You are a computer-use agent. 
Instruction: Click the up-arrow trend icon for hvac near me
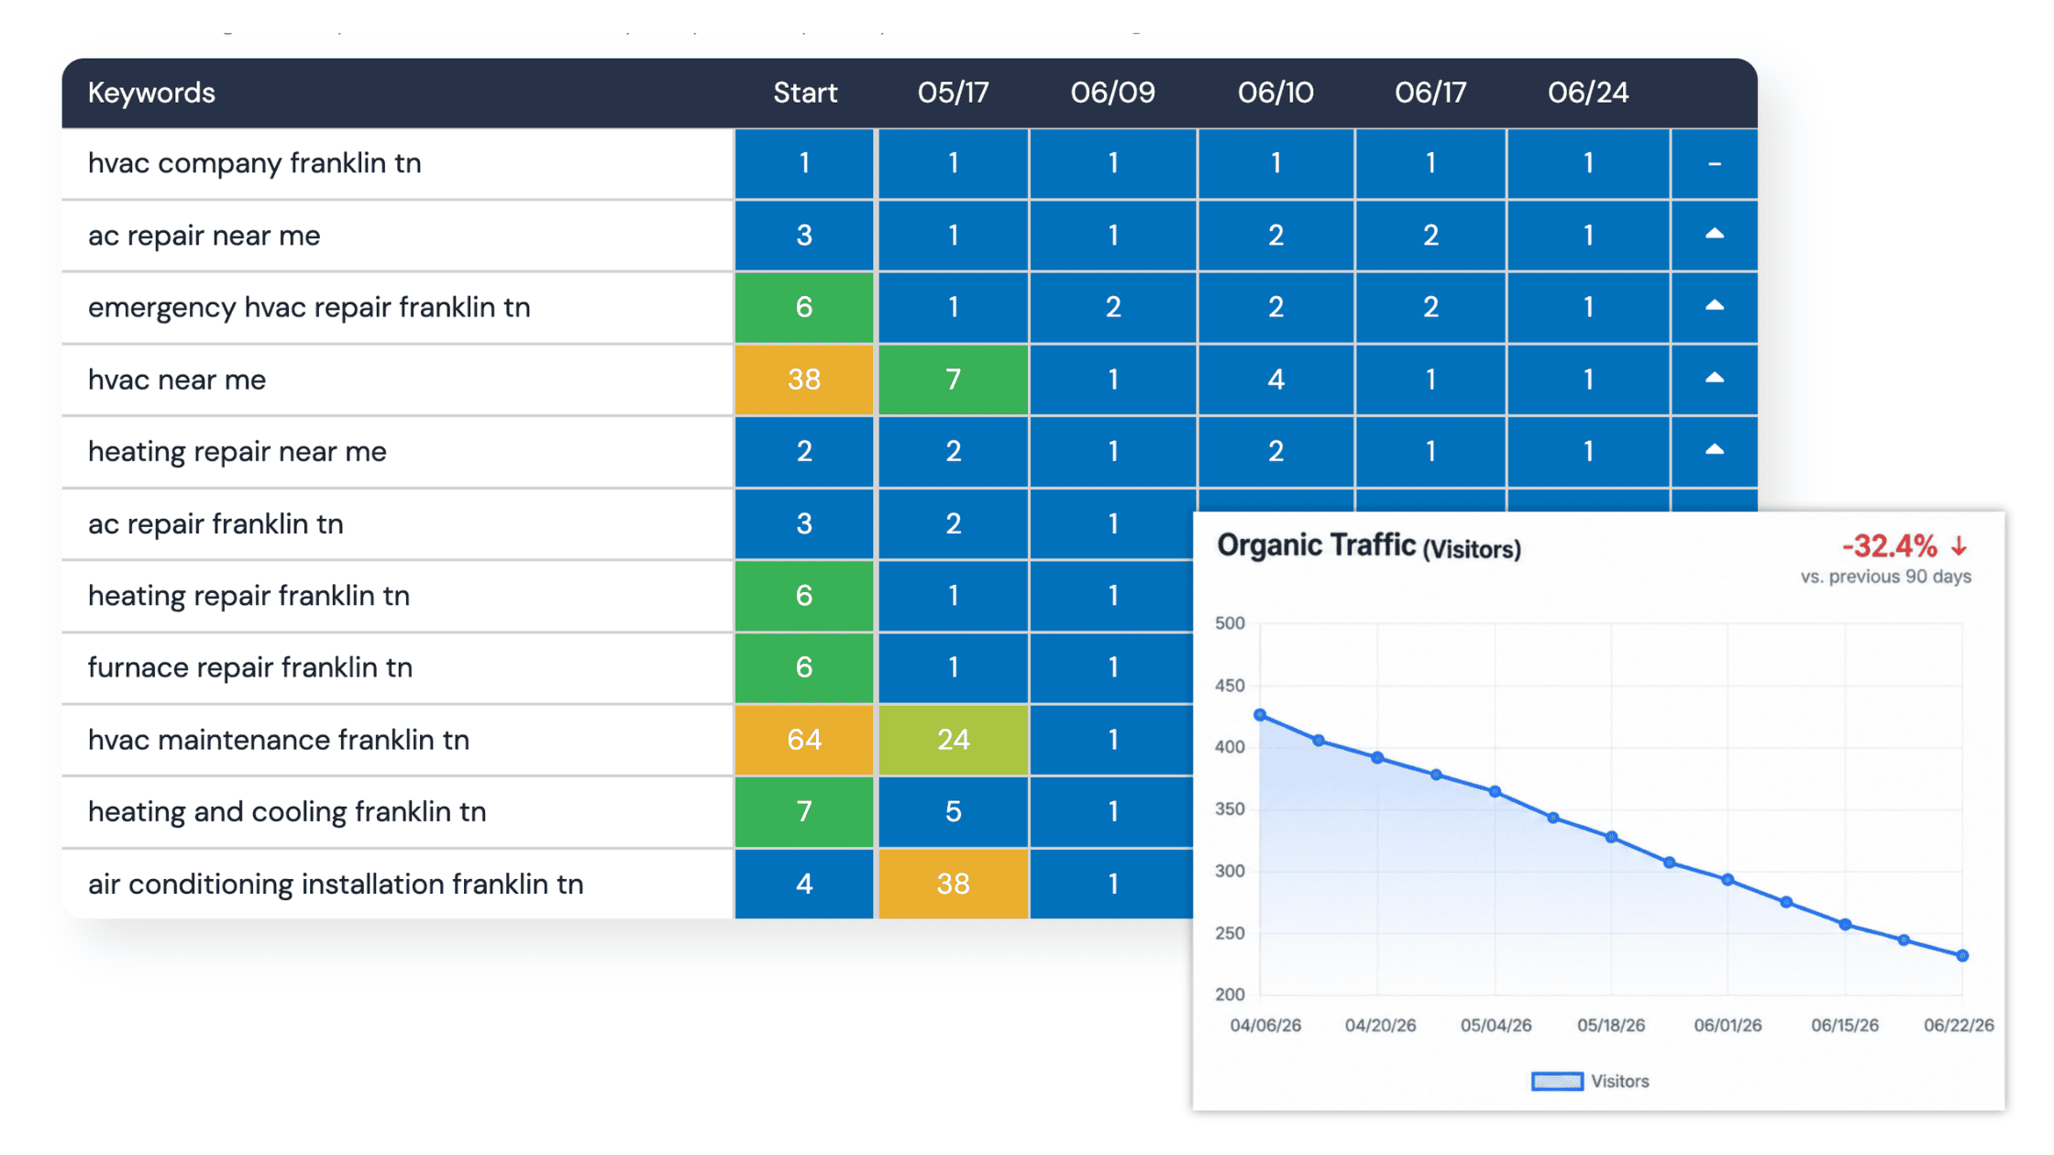point(1714,379)
